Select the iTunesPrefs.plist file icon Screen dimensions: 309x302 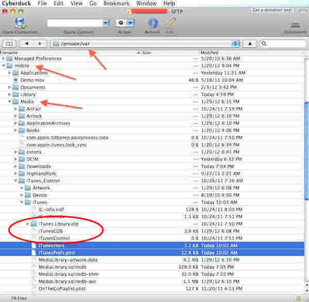pyautogui.click(x=34, y=253)
